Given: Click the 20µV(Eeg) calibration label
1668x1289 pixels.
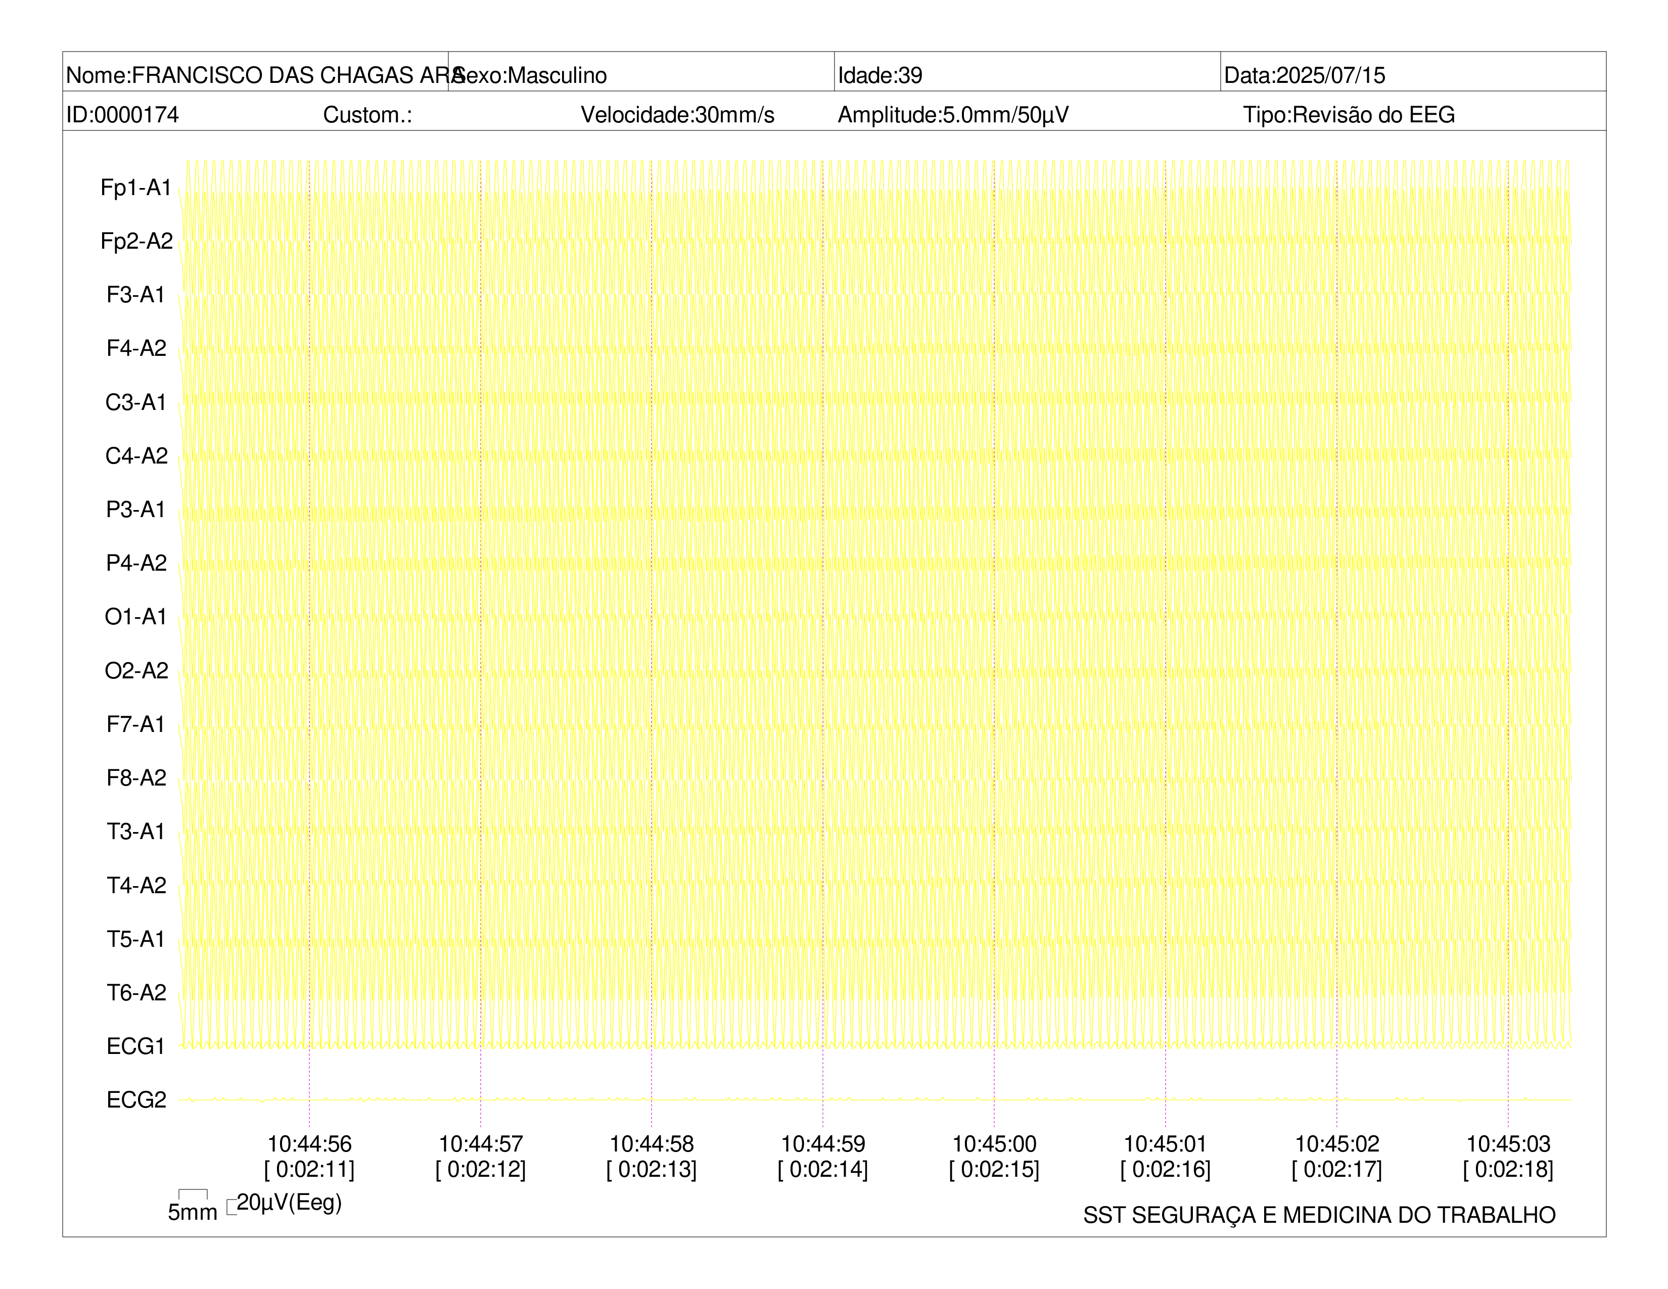Looking at the screenshot, I should pyautogui.click(x=289, y=1204).
